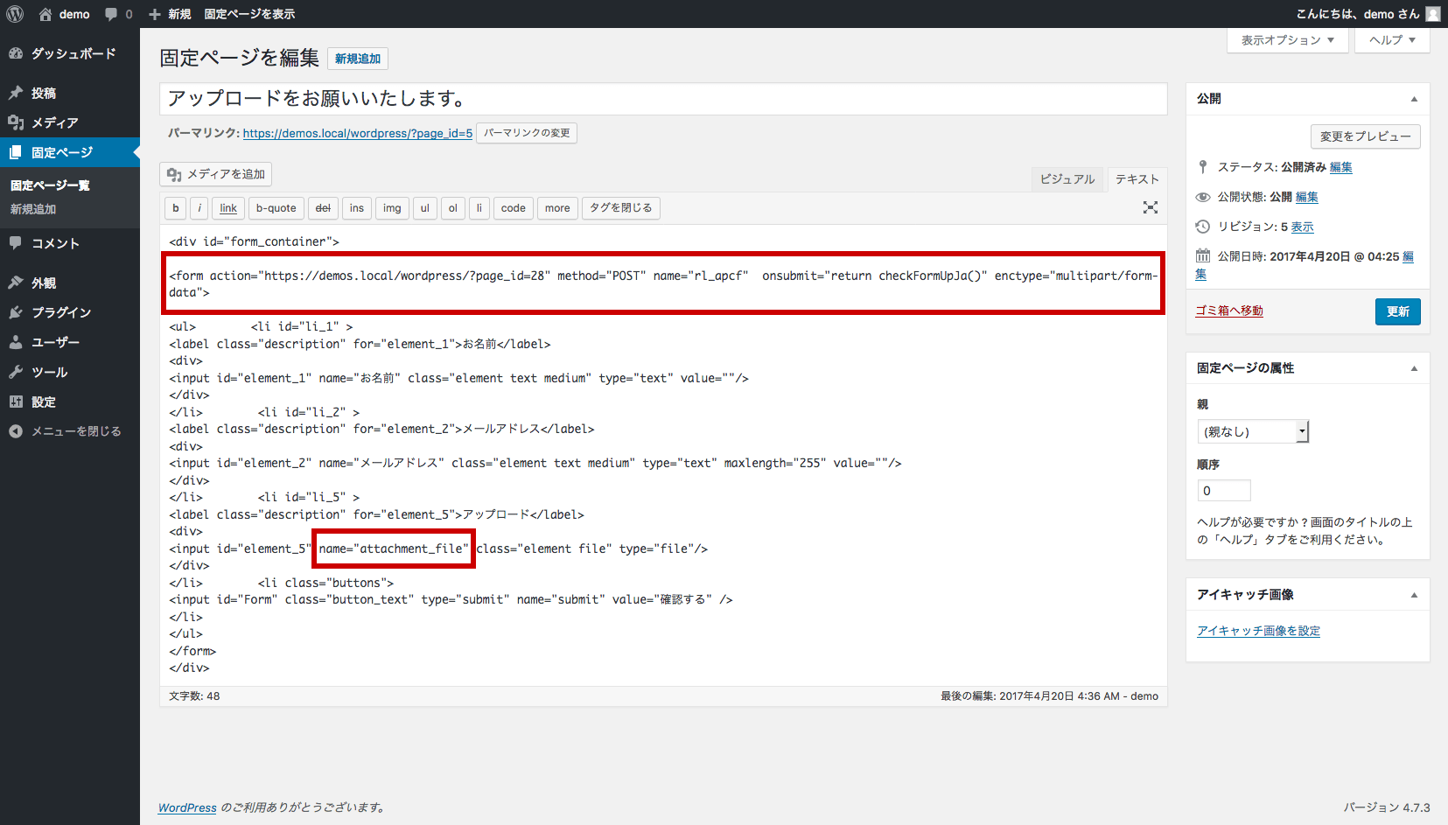Insert an li tag

pyautogui.click(x=479, y=208)
